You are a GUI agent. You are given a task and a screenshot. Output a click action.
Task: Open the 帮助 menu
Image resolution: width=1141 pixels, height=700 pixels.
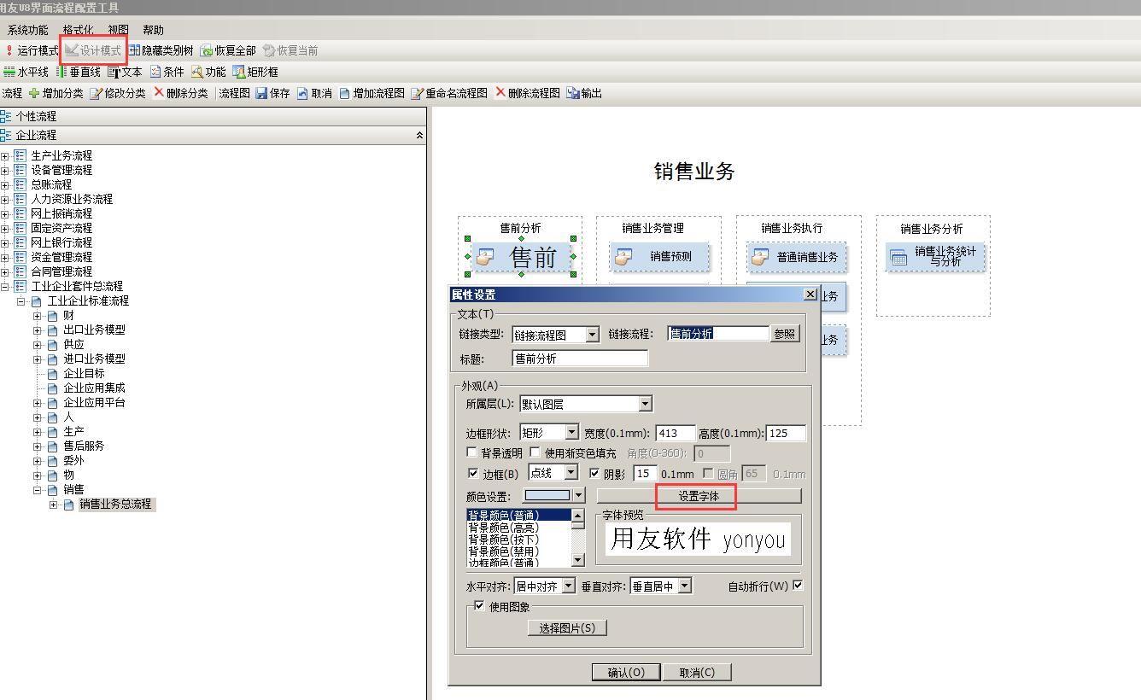(153, 30)
